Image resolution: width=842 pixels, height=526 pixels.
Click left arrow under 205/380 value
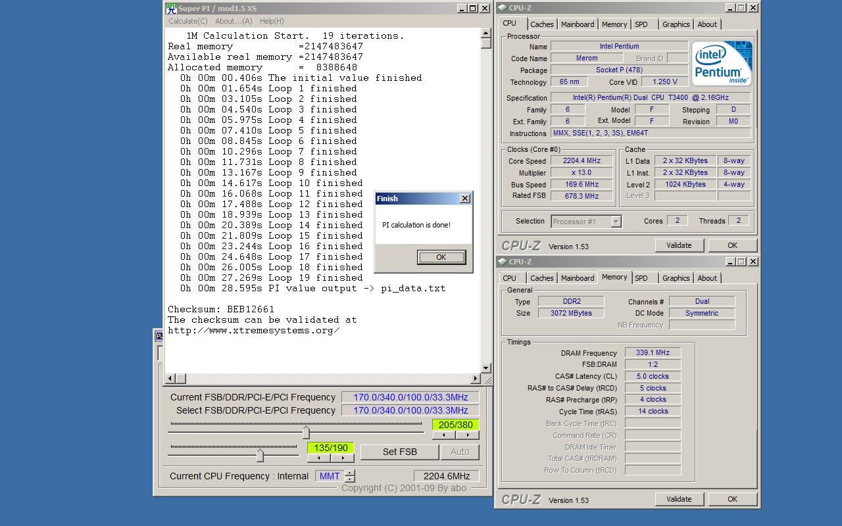tap(444, 435)
